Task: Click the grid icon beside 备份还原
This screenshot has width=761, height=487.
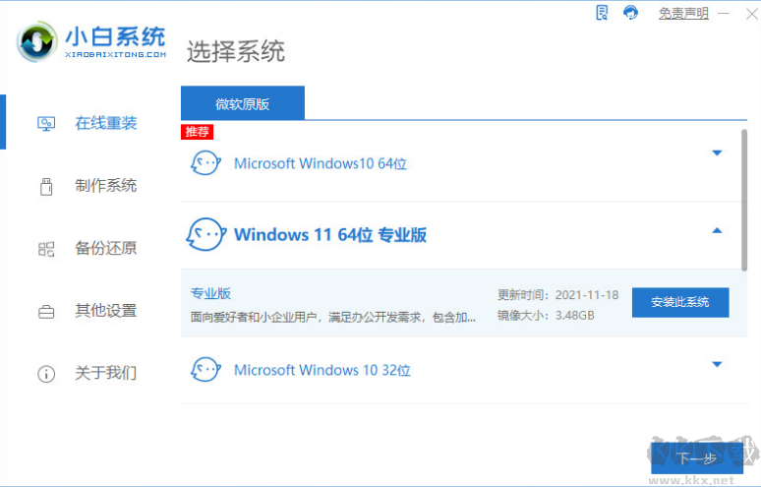Action: point(46,249)
